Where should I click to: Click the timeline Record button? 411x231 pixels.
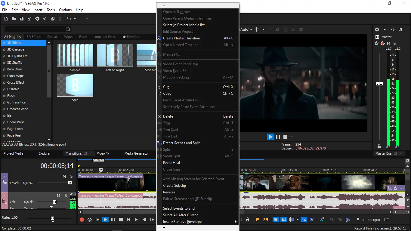[82, 220]
